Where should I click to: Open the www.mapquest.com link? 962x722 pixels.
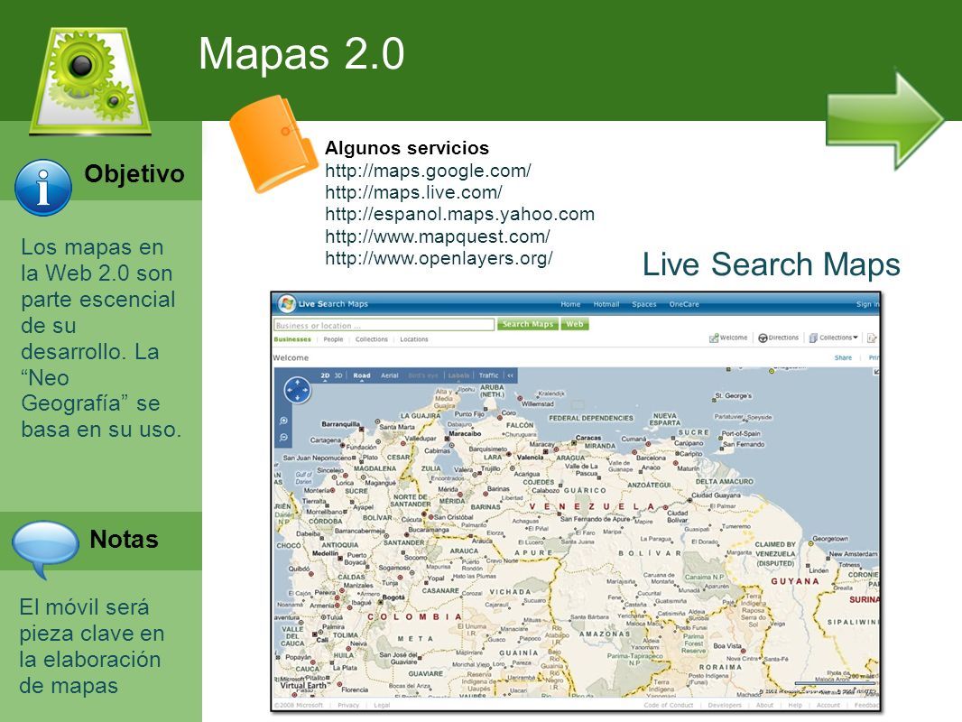pyautogui.click(x=438, y=236)
